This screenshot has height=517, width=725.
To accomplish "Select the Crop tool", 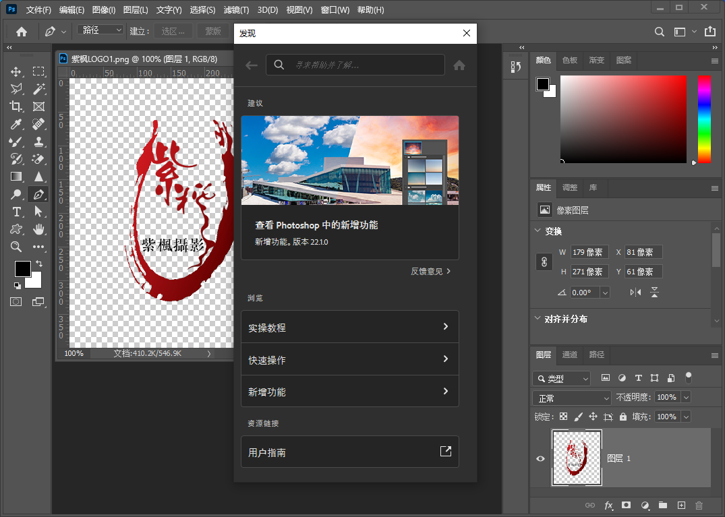I will pyautogui.click(x=16, y=107).
